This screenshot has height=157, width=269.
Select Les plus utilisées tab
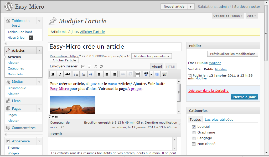(219, 119)
